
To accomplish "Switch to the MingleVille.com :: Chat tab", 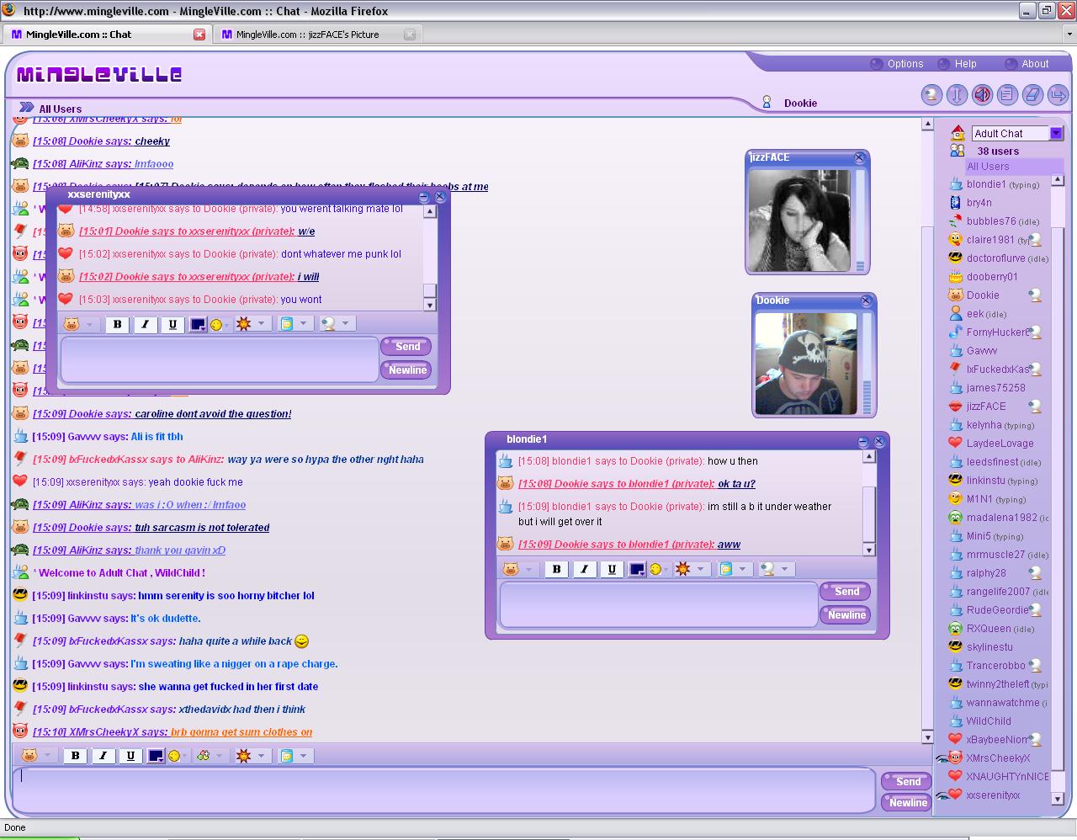I will pyautogui.click(x=106, y=35).
